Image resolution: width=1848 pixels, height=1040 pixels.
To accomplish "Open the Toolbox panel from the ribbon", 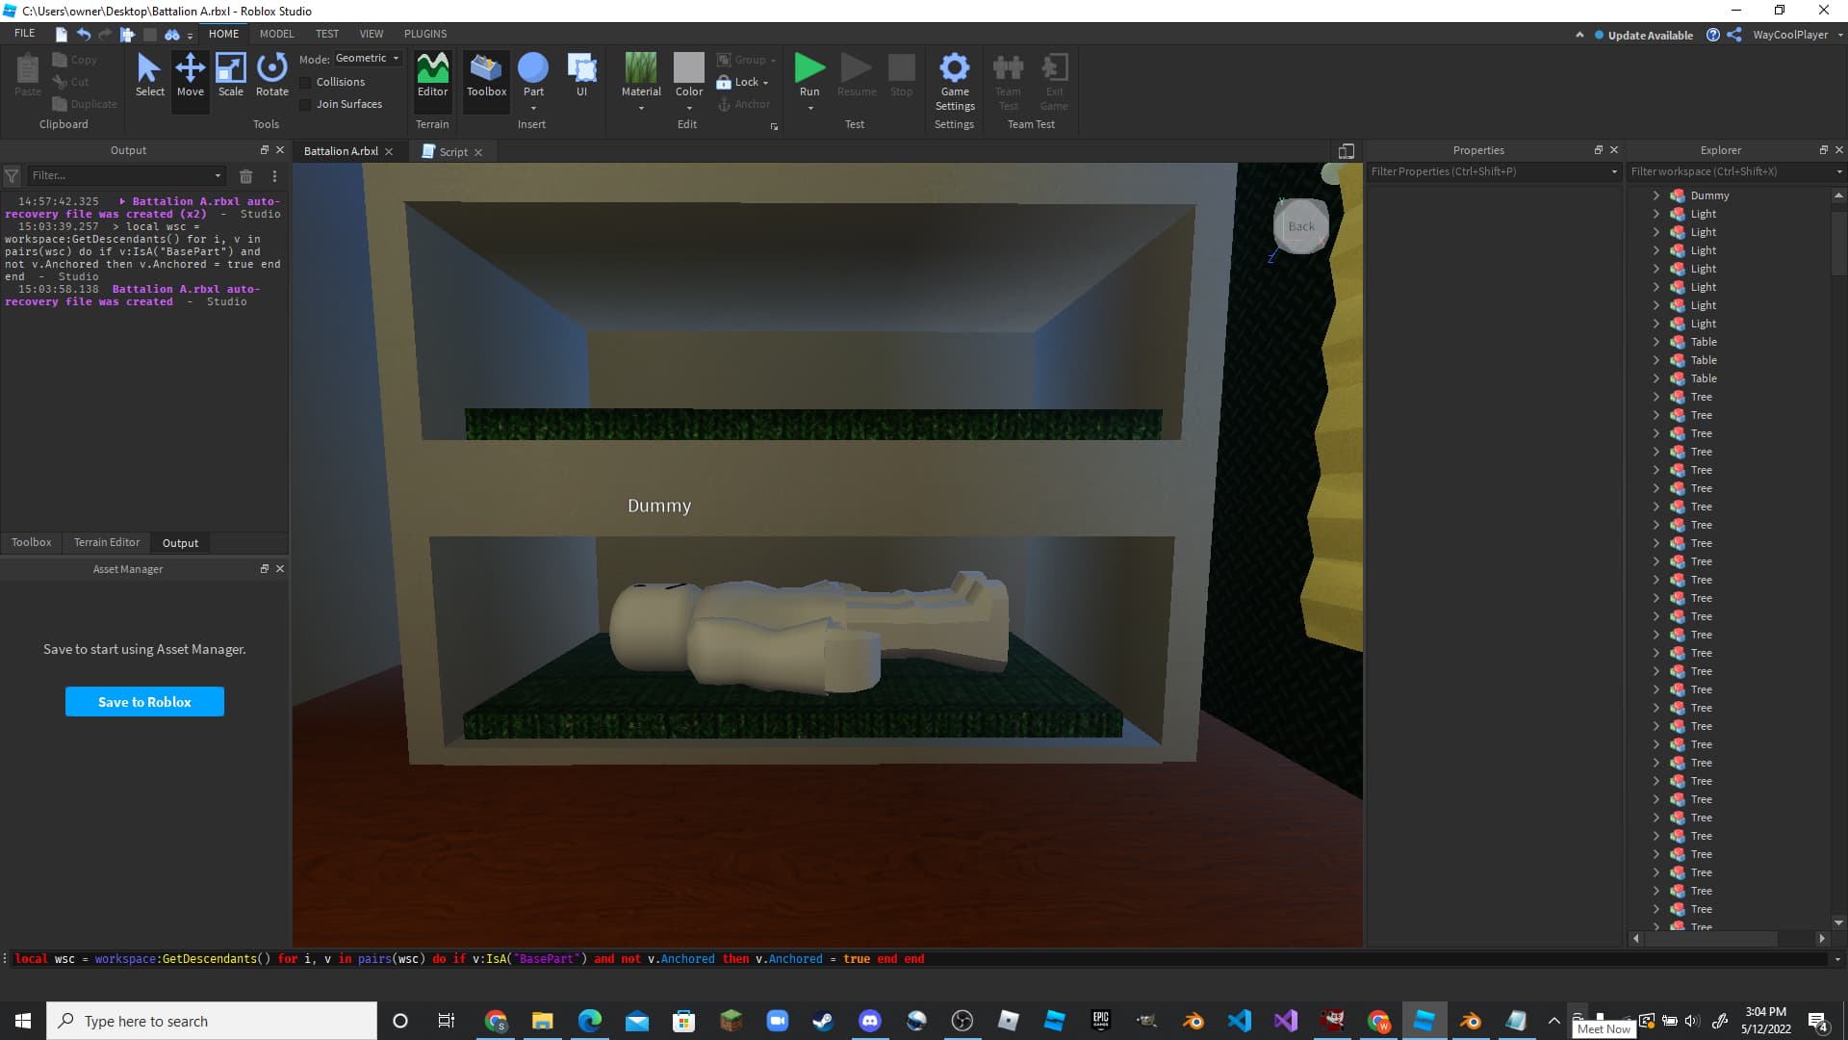I will (486, 74).
